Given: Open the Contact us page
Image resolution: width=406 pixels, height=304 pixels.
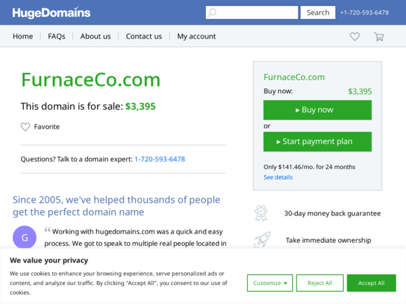Looking at the screenshot, I should pyautogui.click(x=144, y=36).
